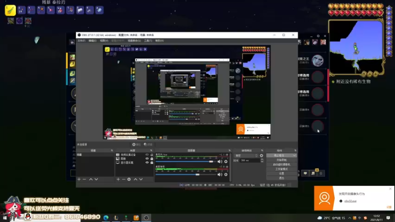Open the 帮助(H) menu in OBS
The height and width of the screenshot is (222, 395).
159,40
